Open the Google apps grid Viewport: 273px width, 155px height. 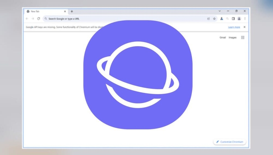tap(243, 38)
